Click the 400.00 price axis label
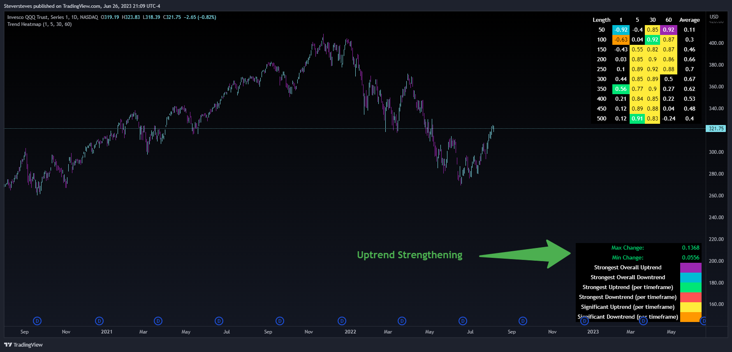This screenshot has height=352, width=732. pos(716,43)
